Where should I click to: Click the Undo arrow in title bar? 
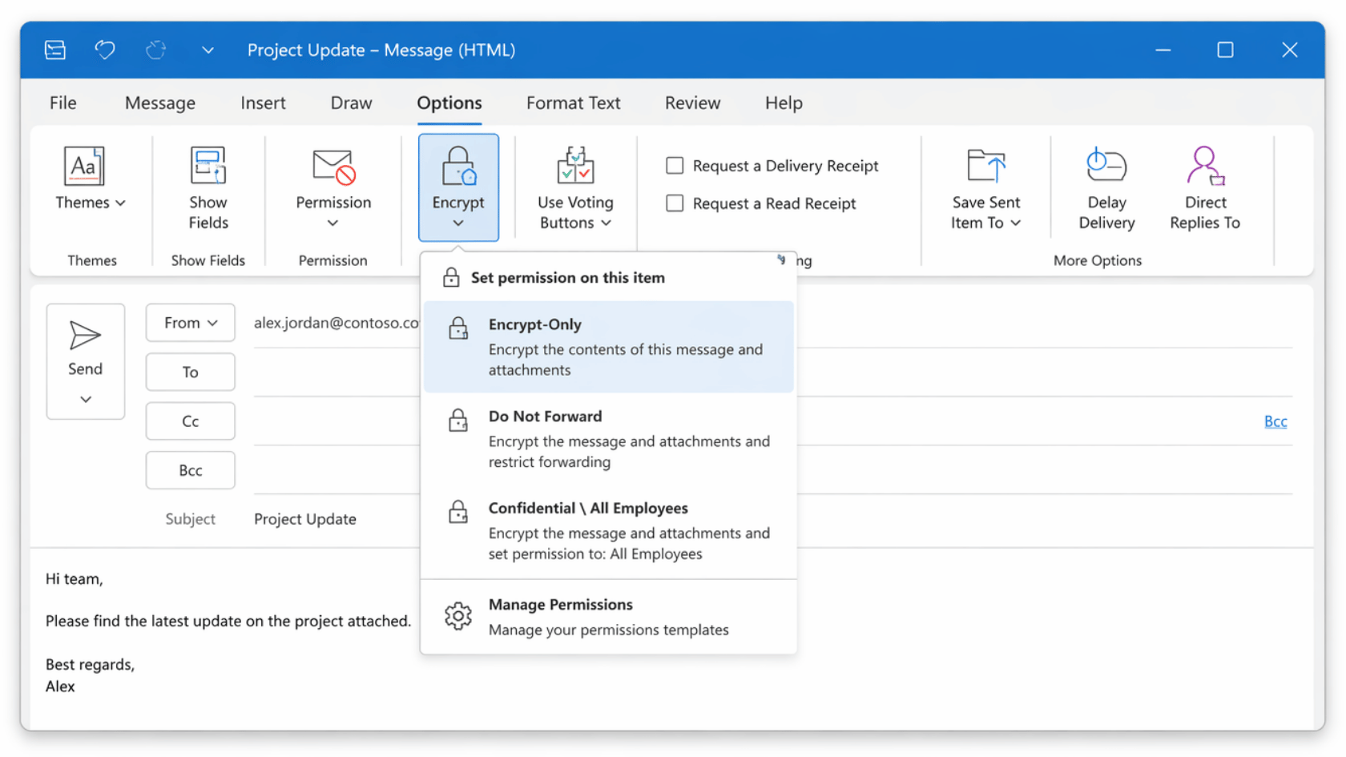(x=105, y=50)
